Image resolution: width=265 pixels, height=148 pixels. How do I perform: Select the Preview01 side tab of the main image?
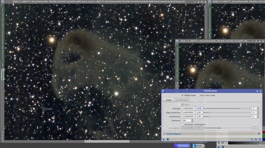(2, 75)
